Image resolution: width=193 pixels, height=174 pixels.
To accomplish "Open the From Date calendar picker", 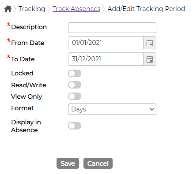I will tap(150, 43).
